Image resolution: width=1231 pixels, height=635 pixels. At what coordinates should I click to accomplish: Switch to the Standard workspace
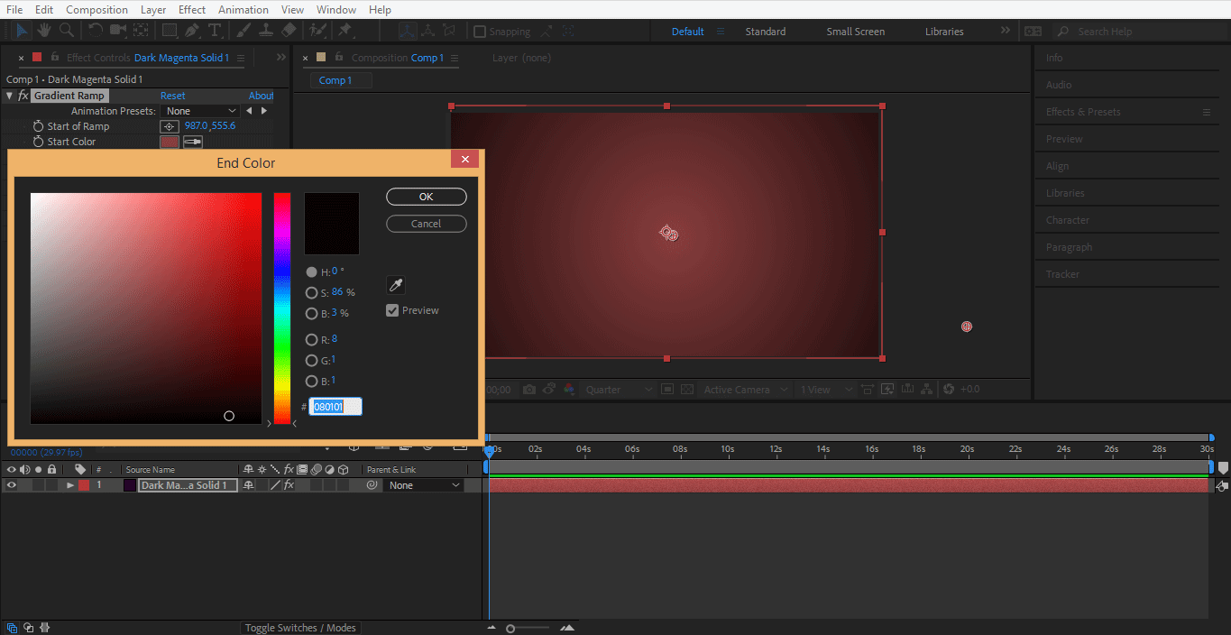click(765, 32)
